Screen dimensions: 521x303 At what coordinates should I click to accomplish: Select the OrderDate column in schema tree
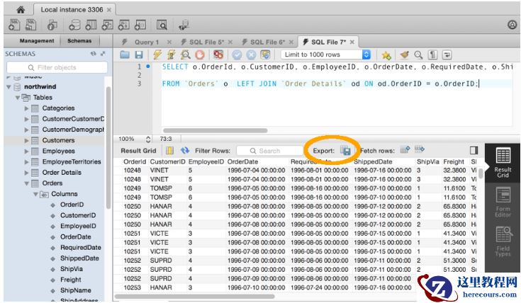pyautogui.click(x=75, y=237)
